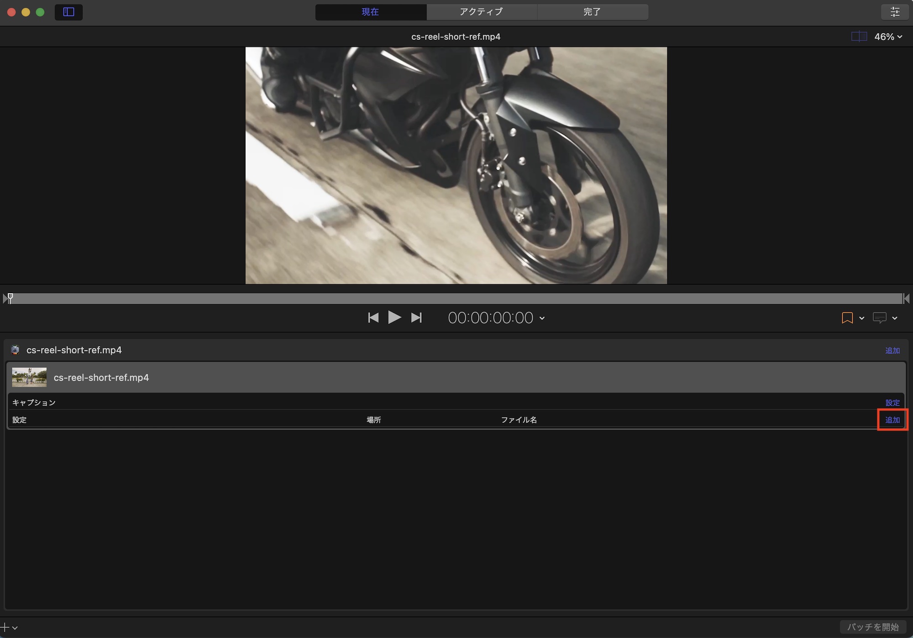This screenshot has height=638, width=913.
Task: Play the cs-reel-short-ref.mp4 preview
Action: click(394, 317)
